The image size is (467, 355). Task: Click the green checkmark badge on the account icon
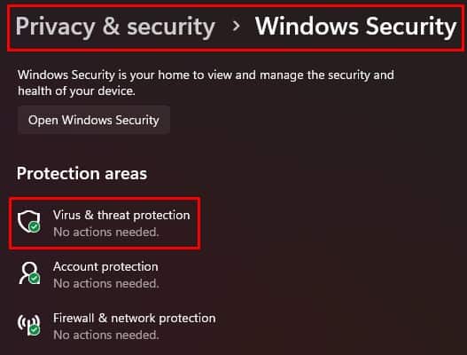pyautogui.click(x=35, y=279)
